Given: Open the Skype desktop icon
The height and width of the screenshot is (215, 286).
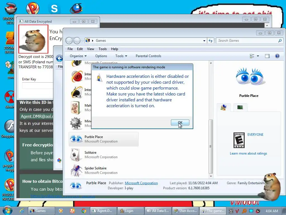Looking at the screenshot, I should coord(54,8).
